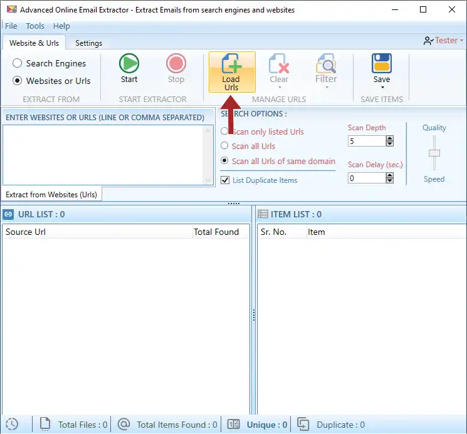Click the 'Duplicate : 0' status text
The image size is (467, 434).
pos(340,425)
